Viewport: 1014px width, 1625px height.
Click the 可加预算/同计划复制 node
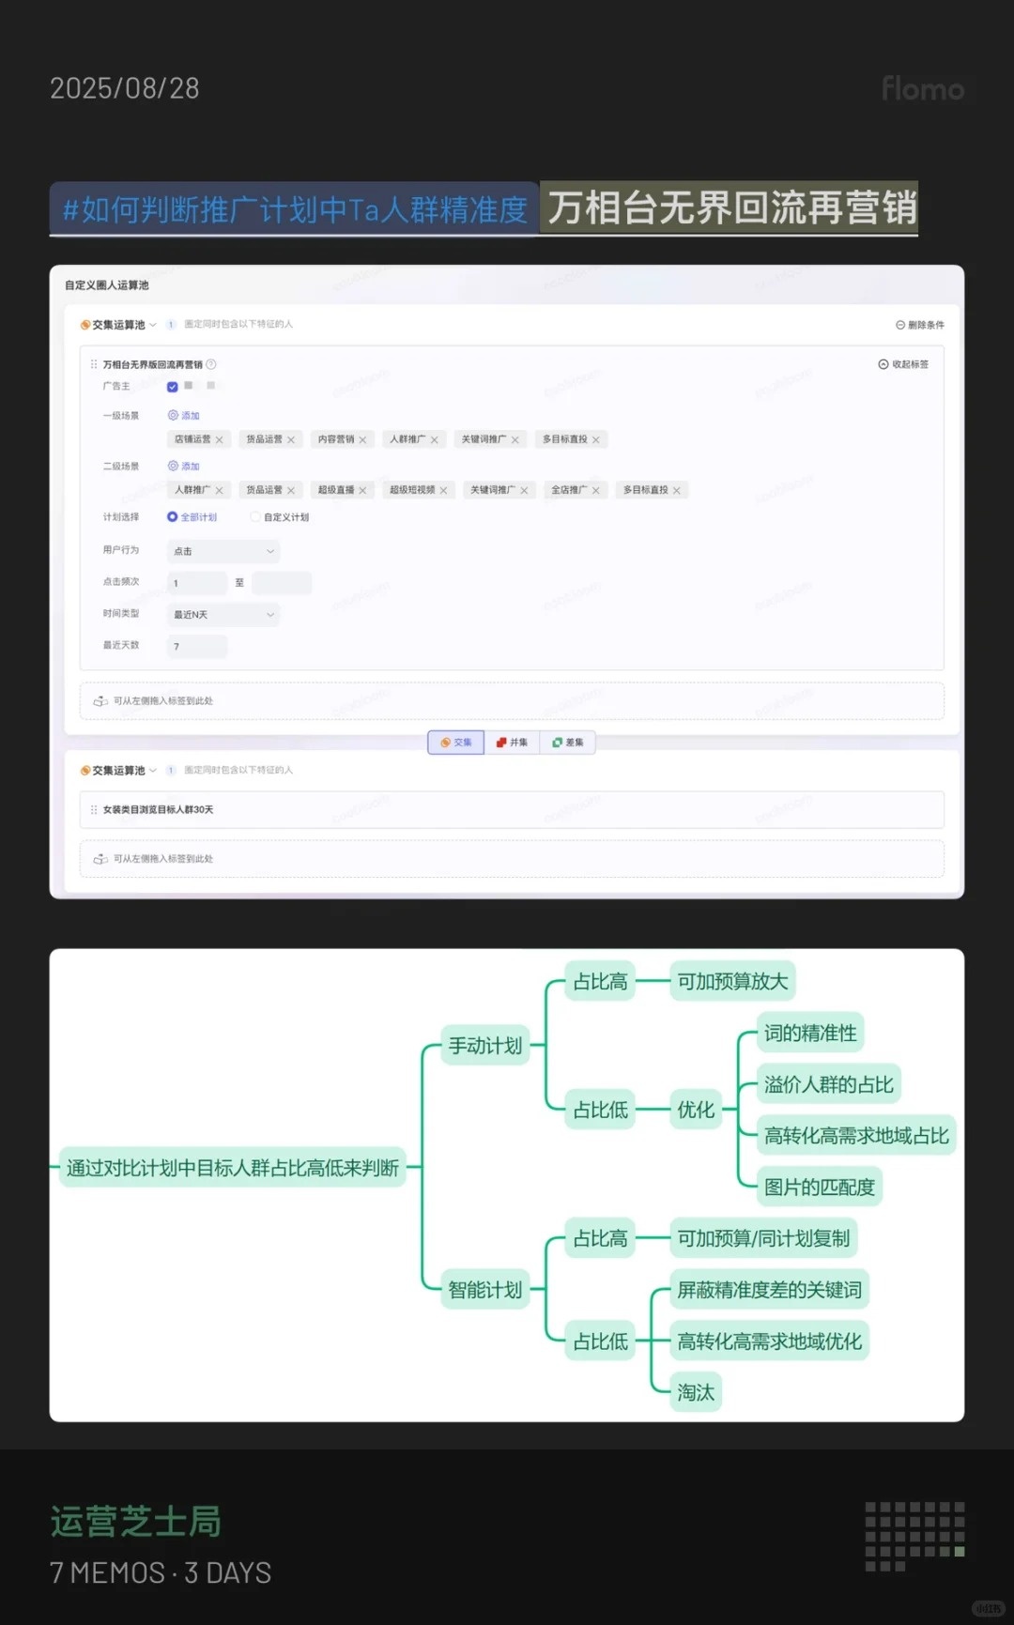pyautogui.click(x=763, y=1238)
